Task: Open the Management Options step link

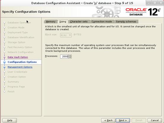Action: 20,67
